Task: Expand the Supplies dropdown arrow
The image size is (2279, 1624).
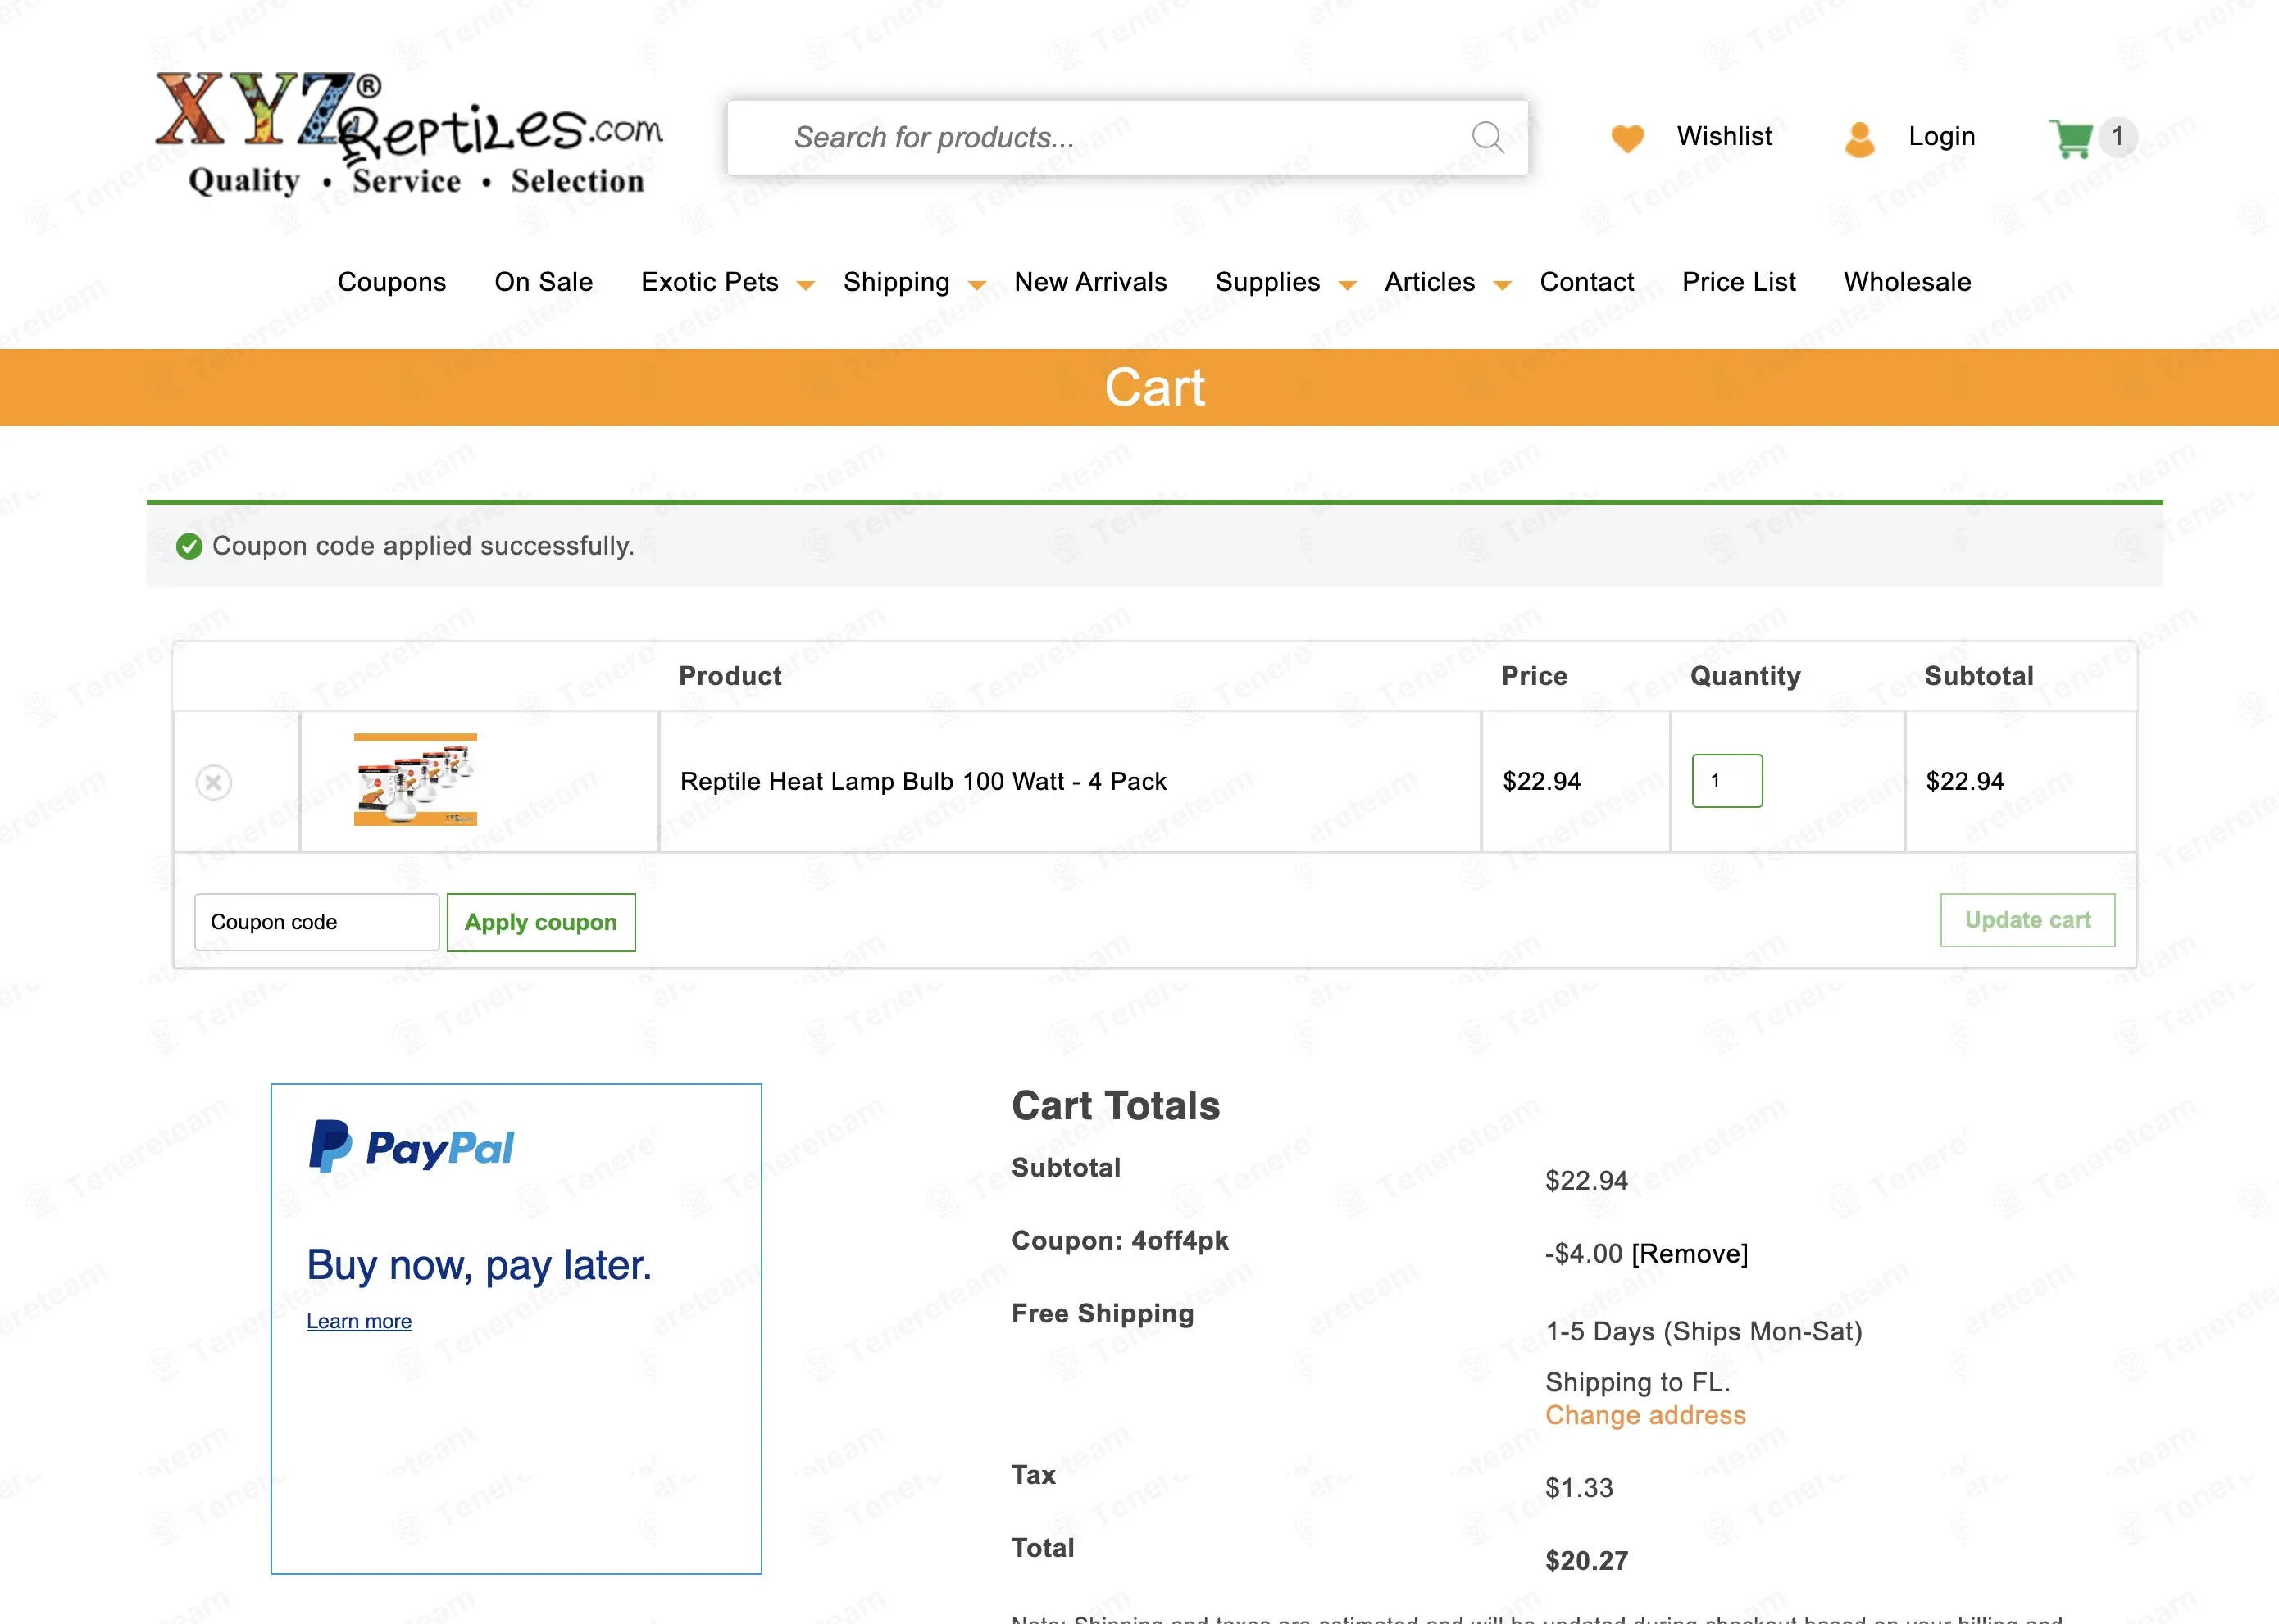Action: (1348, 286)
